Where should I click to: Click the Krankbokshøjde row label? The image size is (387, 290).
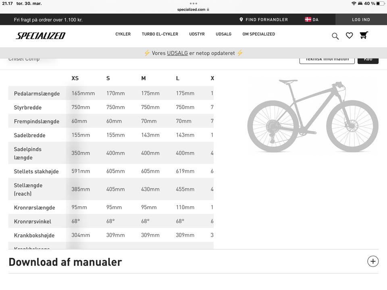[x=34, y=235]
